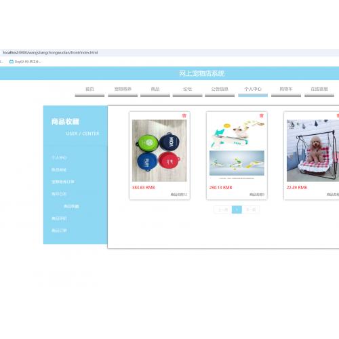Click the 383.83 RMB price
Image resolution: width=339 pixels, height=339 pixels.
[143, 187]
